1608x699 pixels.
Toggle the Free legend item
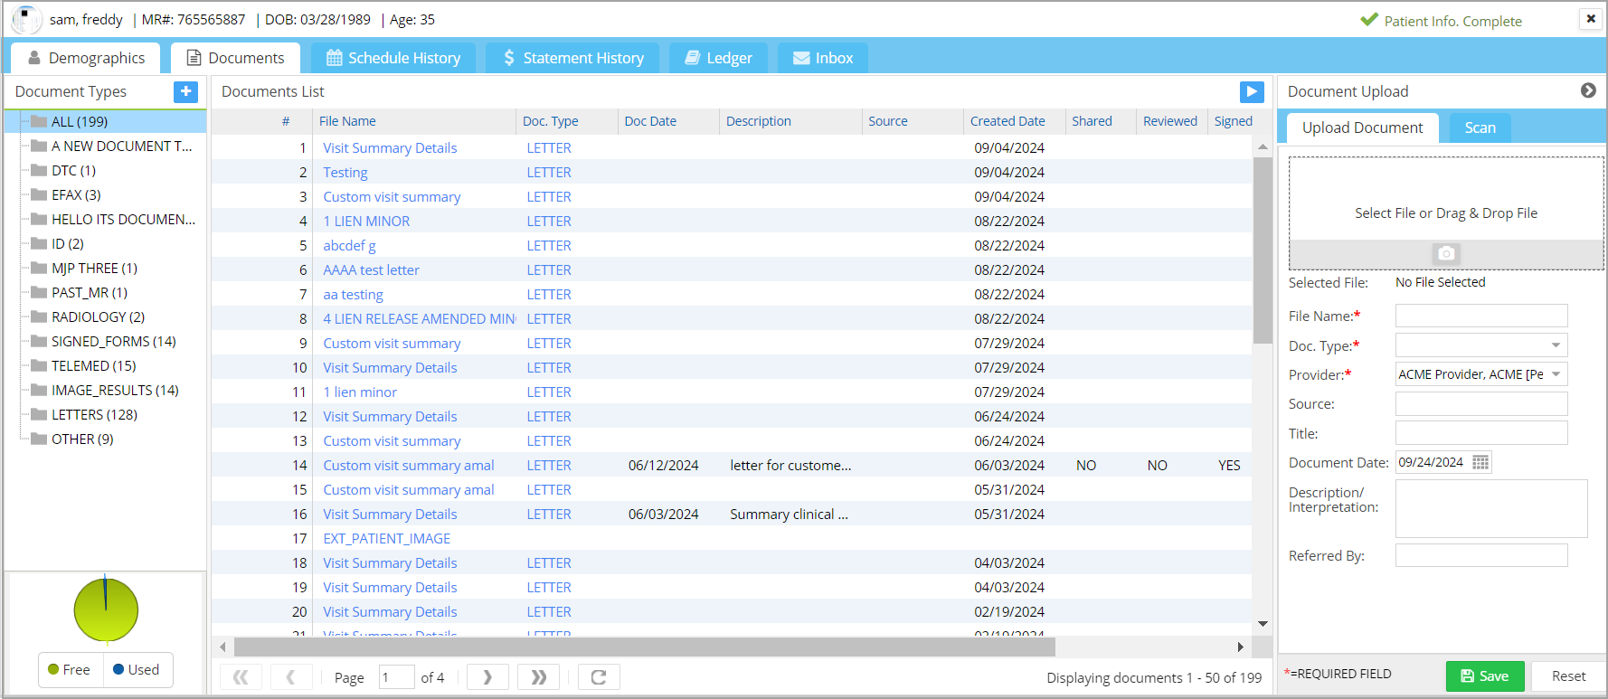pyautogui.click(x=70, y=670)
